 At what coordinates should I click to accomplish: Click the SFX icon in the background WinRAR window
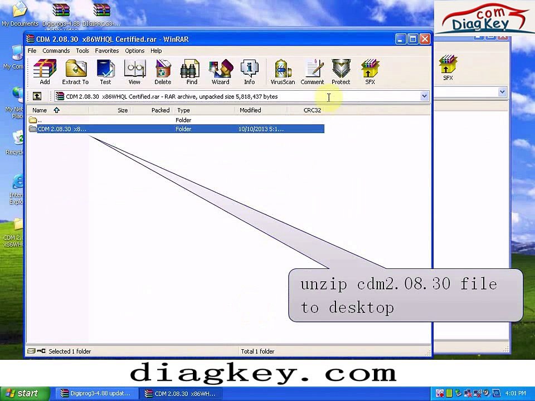448,68
